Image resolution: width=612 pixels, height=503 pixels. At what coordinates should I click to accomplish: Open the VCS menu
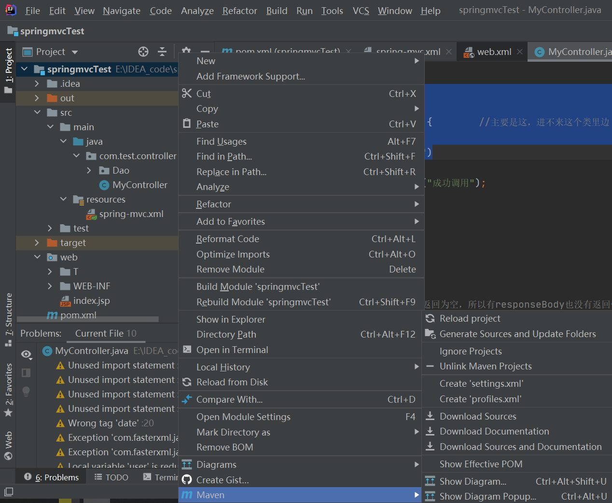[x=361, y=11]
